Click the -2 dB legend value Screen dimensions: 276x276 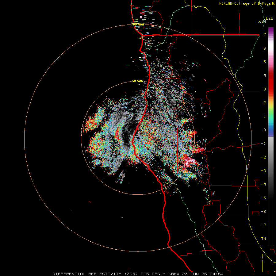(263, 157)
